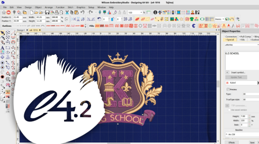
Task: Click the Home icon in toolbar
Action: coord(4,12)
